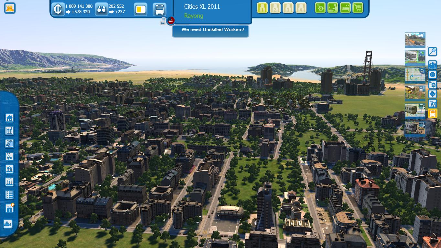Click the population count 202 552
This screenshot has width=441, height=248.
coord(116,6)
